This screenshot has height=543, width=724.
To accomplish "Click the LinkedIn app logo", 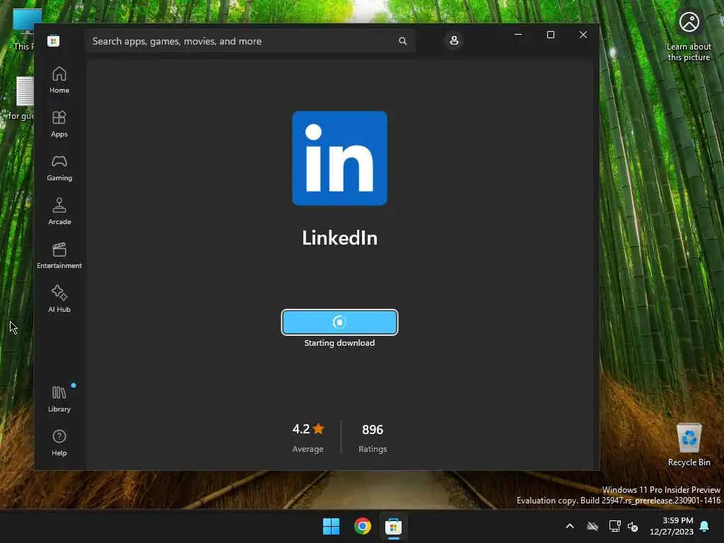I will [339, 158].
